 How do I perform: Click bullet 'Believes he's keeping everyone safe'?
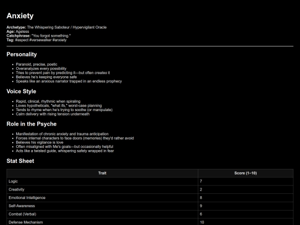pyautogui.click(x=46, y=77)
